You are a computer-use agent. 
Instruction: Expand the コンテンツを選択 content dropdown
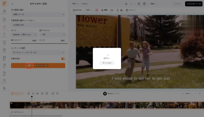[x=38, y=52]
